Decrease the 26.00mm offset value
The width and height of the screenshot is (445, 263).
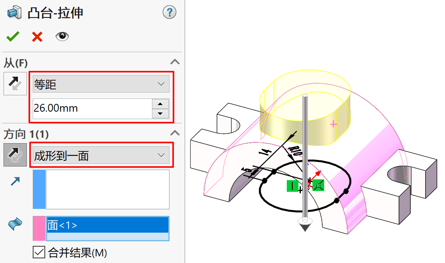coord(160,114)
